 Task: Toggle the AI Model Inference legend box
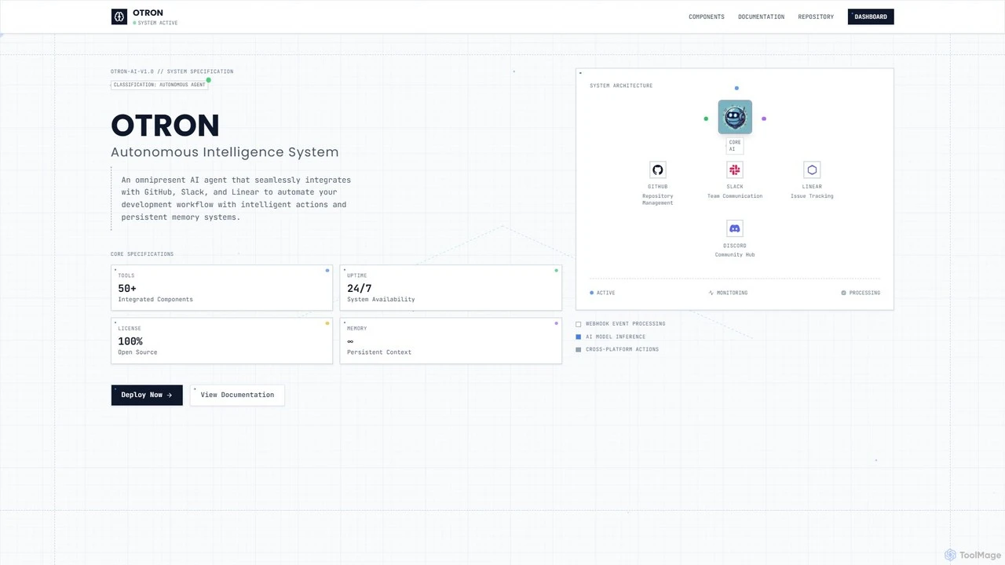tap(579, 337)
